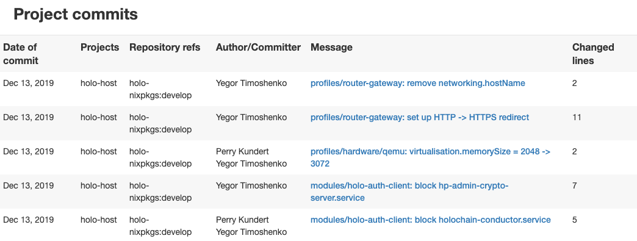Click the 'Message' column header

[331, 47]
